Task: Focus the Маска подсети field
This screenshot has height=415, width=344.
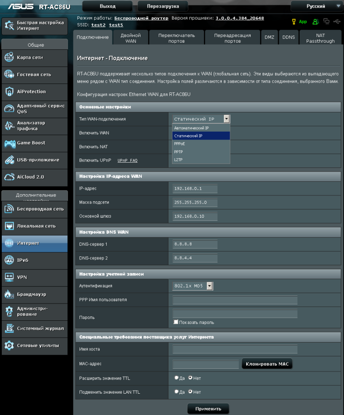Action: coord(195,203)
